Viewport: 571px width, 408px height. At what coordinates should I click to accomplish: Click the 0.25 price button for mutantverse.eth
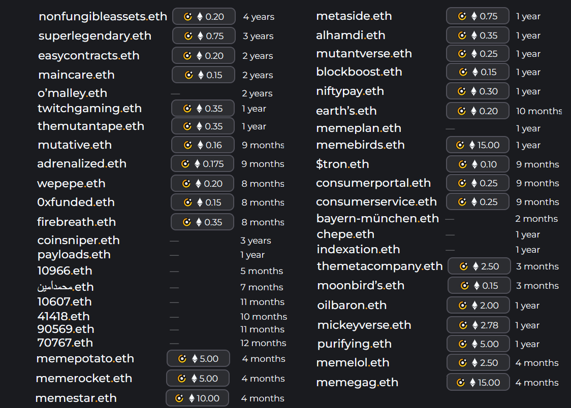click(x=478, y=54)
